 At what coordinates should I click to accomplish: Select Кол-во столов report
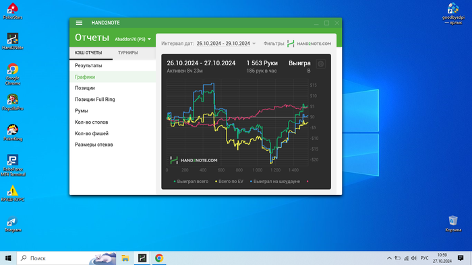(113, 122)
